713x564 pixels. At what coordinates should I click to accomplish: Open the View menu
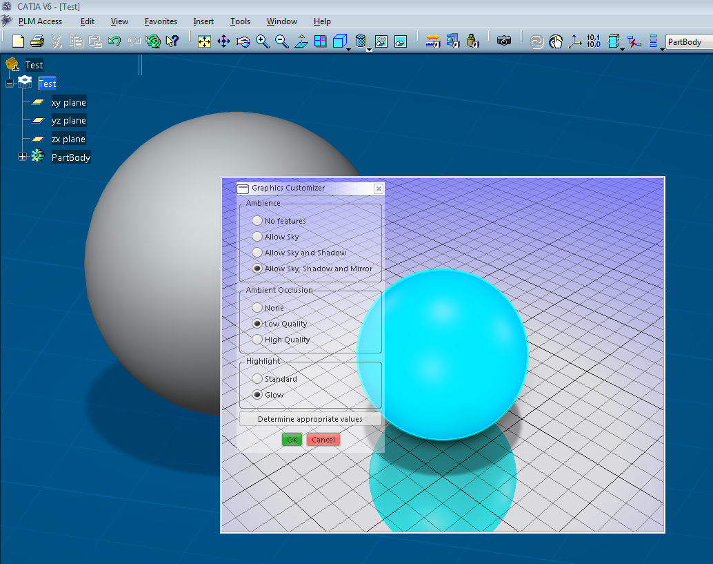[119, 21]
